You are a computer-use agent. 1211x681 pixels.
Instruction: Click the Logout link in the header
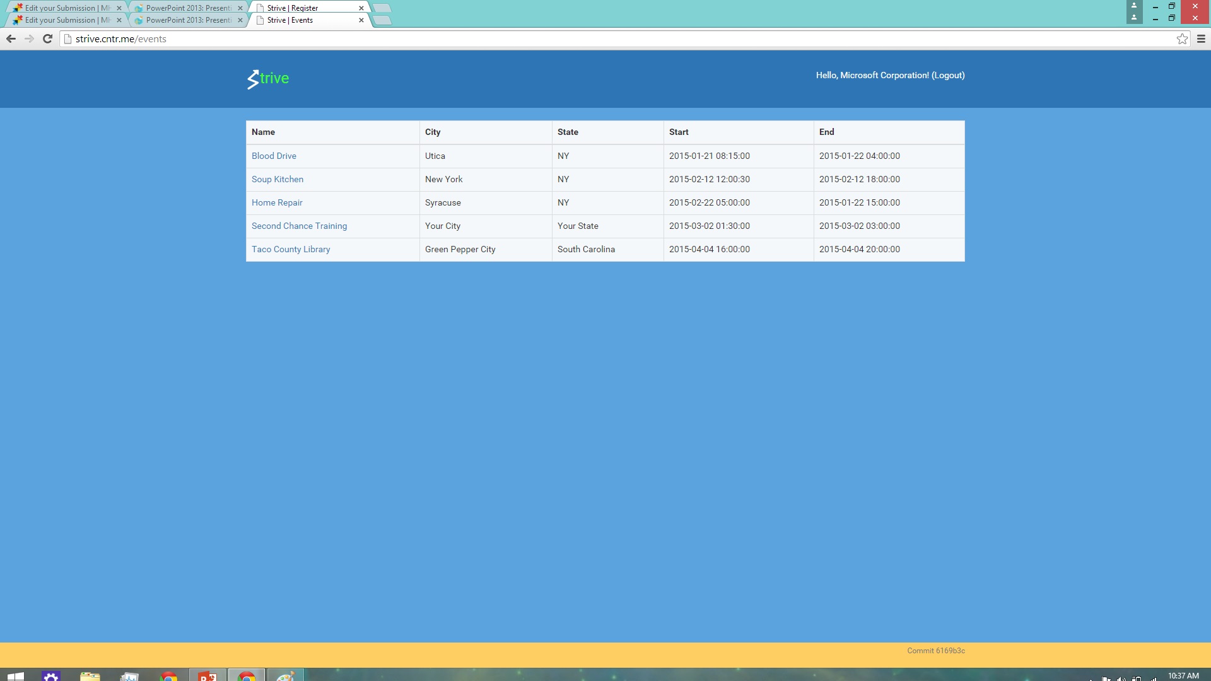pos(948,75)
